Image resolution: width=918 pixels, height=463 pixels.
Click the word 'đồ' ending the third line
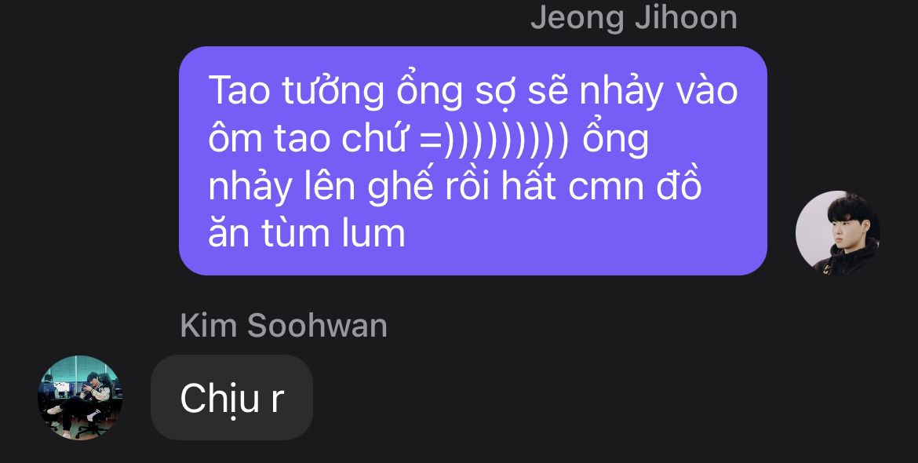(x=679, y=185)
